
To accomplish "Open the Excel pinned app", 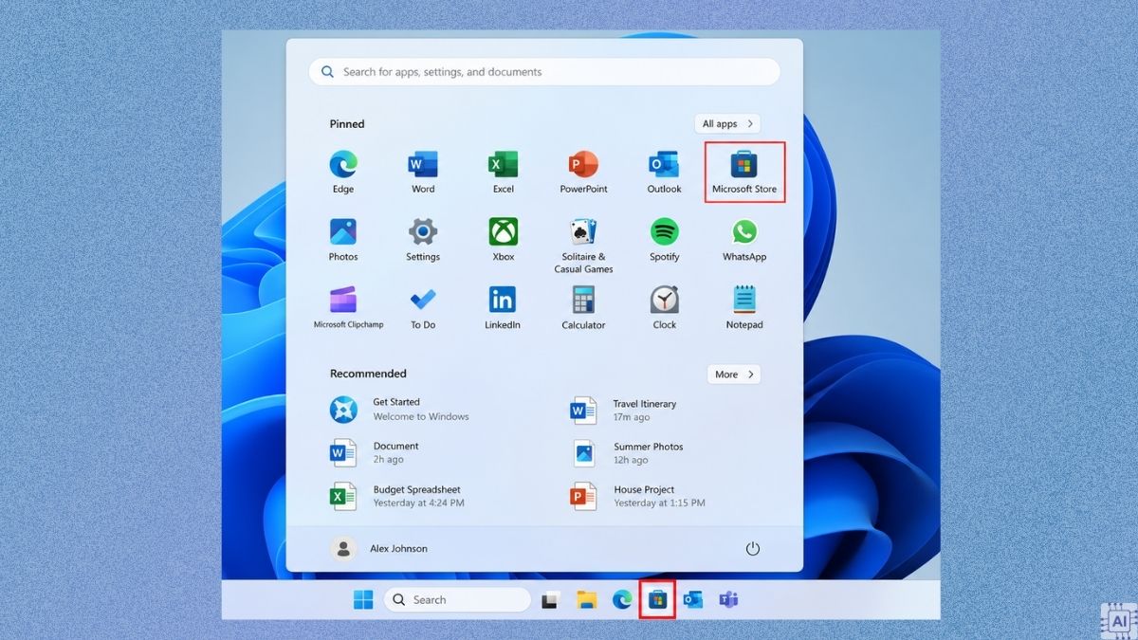I will (504, 173).
